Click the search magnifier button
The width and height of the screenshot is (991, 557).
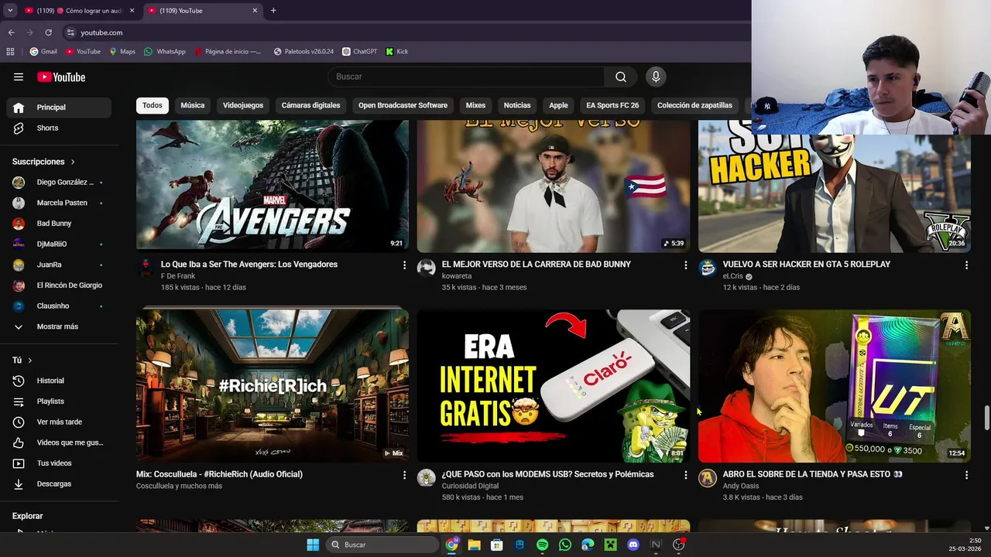point(621,77)
